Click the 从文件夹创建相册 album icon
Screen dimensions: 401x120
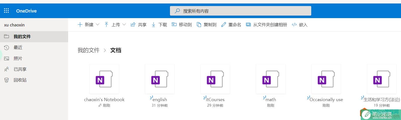(248, 24)
